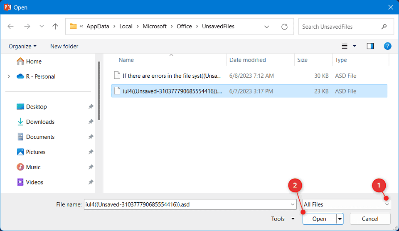The image size is (399, 231).
Task: Open help with the question mark
Action: (387, 46)
